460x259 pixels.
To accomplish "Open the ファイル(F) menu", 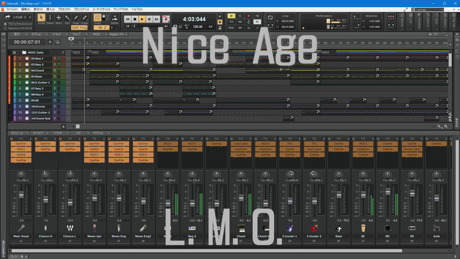I will (x=11, y=10).
